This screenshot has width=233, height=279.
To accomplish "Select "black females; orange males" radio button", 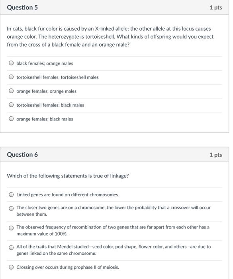I will 11,63.
